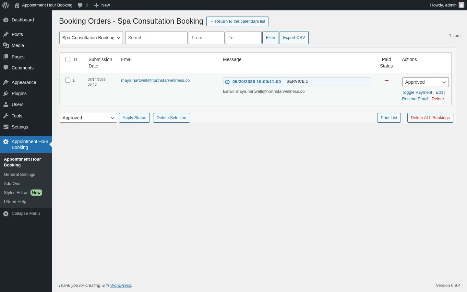
Task: Click Export CSV button
Action: 294,38
